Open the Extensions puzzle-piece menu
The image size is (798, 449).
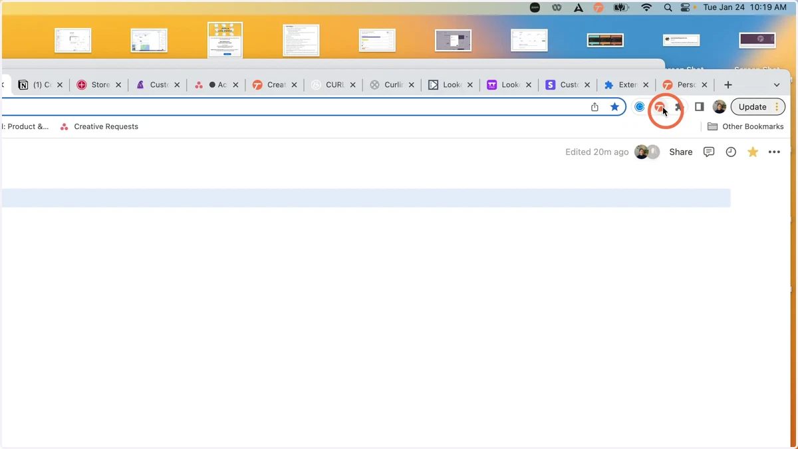[679, 107]
